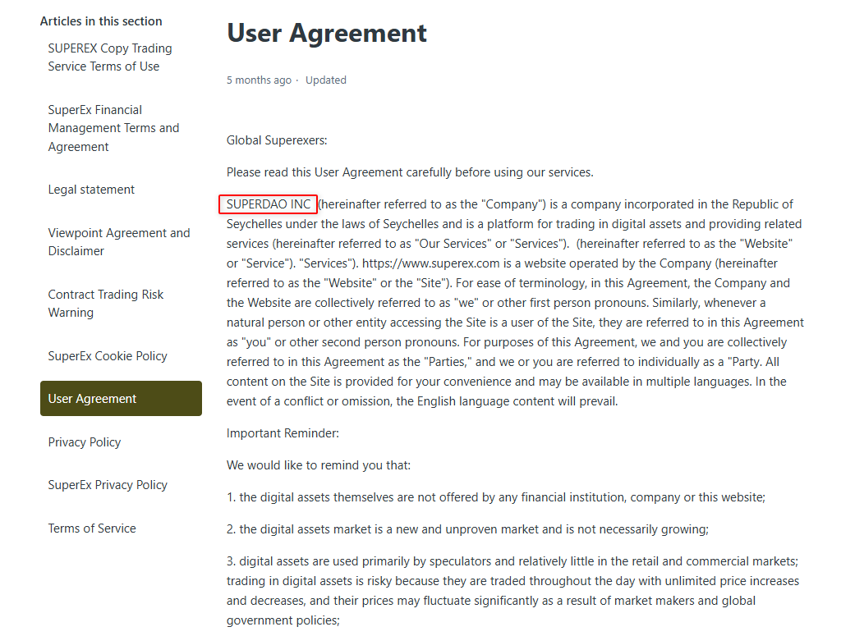The height and width of the screenshot is (636, 864).
Task: Click the User Agreement page heading
Action: pos(327,33)
